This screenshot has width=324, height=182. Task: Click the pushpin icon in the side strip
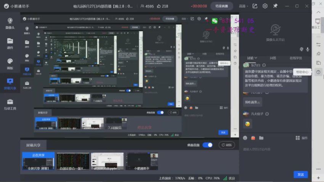(318, 54)
